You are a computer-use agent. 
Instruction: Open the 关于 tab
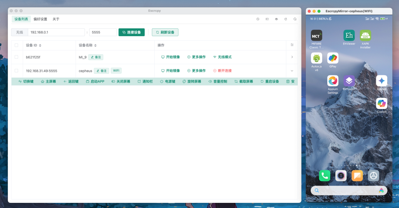coord(56,19)
